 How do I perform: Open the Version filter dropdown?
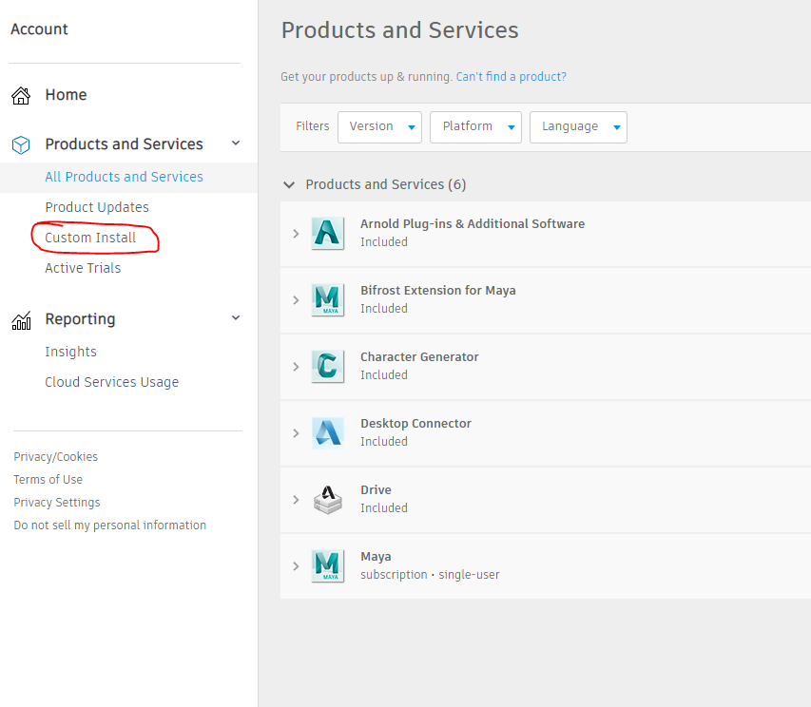point(379,126)
